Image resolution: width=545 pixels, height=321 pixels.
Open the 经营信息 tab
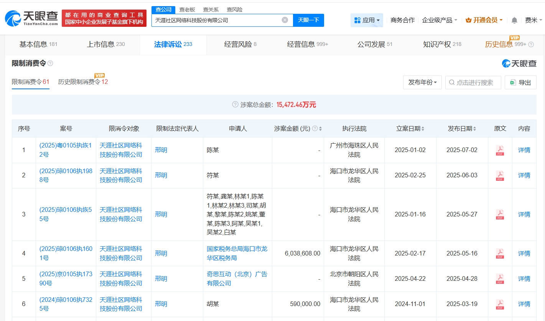(x=308, y=44)
